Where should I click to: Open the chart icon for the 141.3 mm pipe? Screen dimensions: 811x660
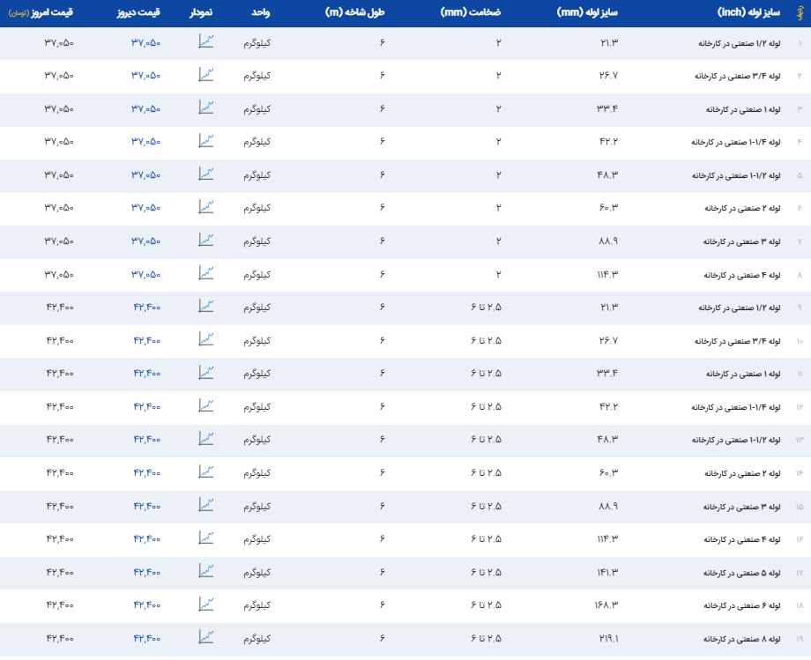tap(206, 571)
